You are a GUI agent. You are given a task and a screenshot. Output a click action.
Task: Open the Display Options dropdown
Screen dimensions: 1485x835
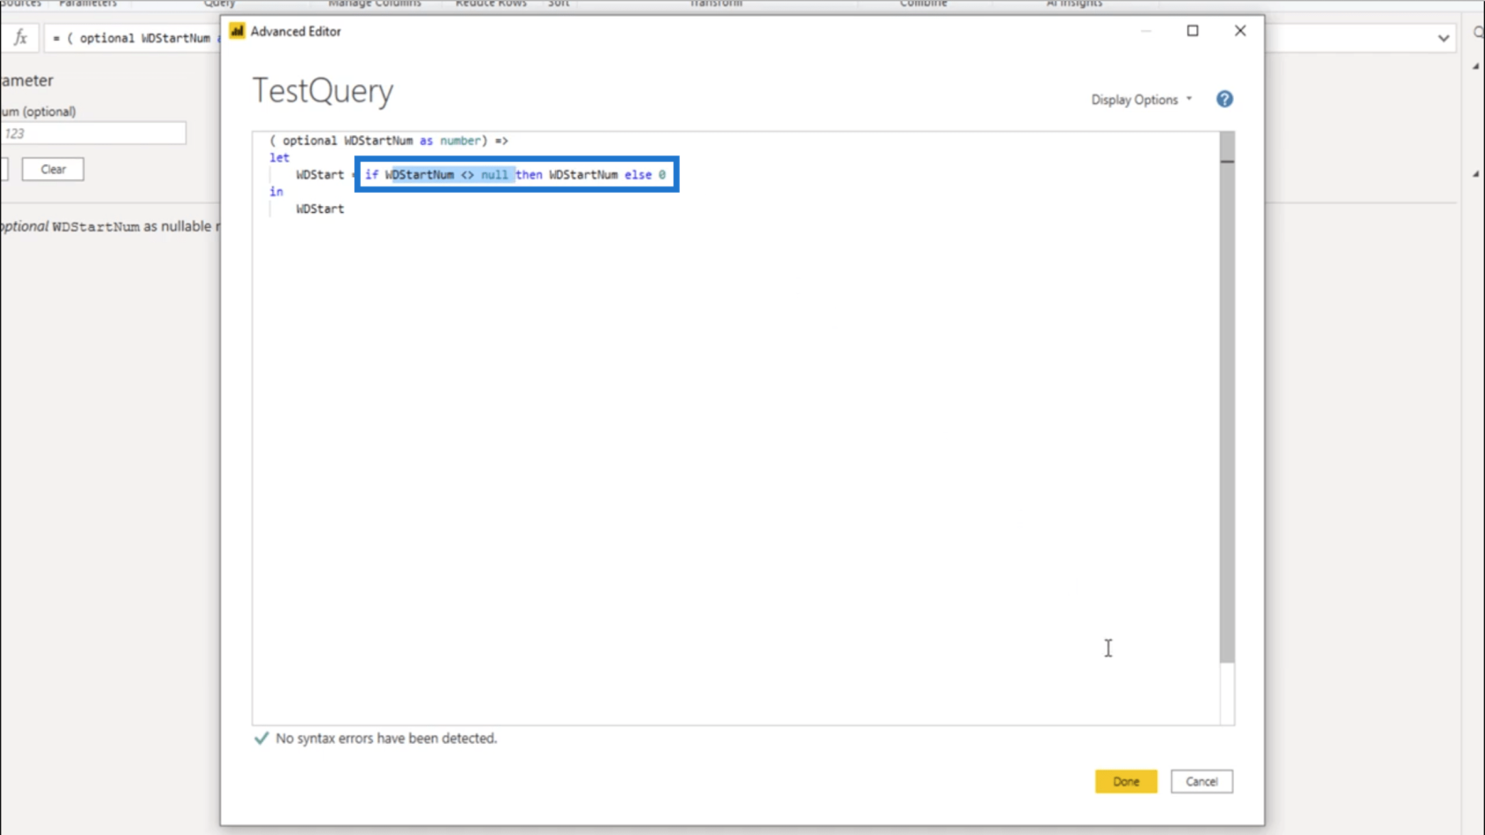(x=1141, y=100)
